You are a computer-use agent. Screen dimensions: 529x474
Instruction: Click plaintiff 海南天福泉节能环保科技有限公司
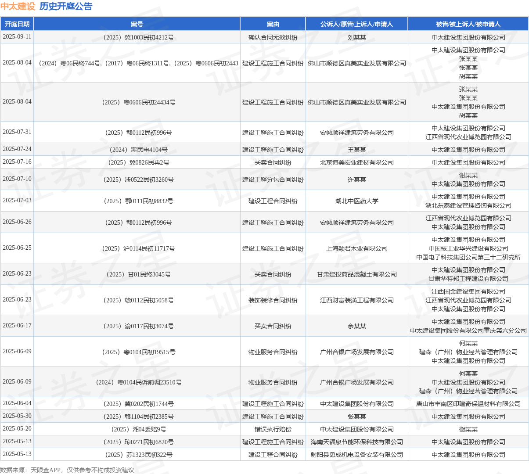357,442
